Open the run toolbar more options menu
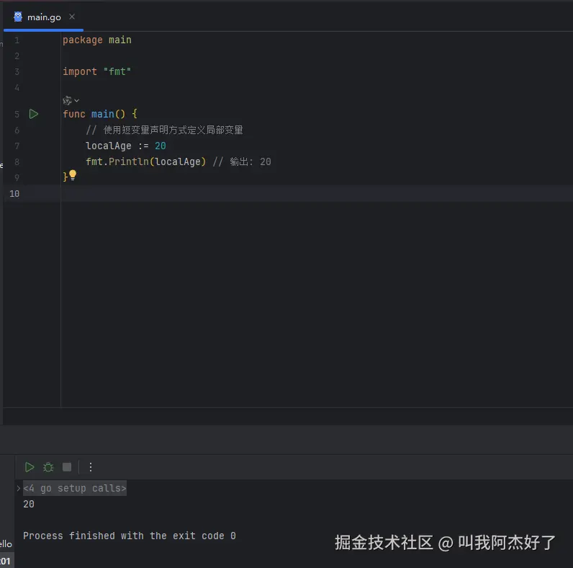Screen dimensions: 573x568 tap(91, 467)
